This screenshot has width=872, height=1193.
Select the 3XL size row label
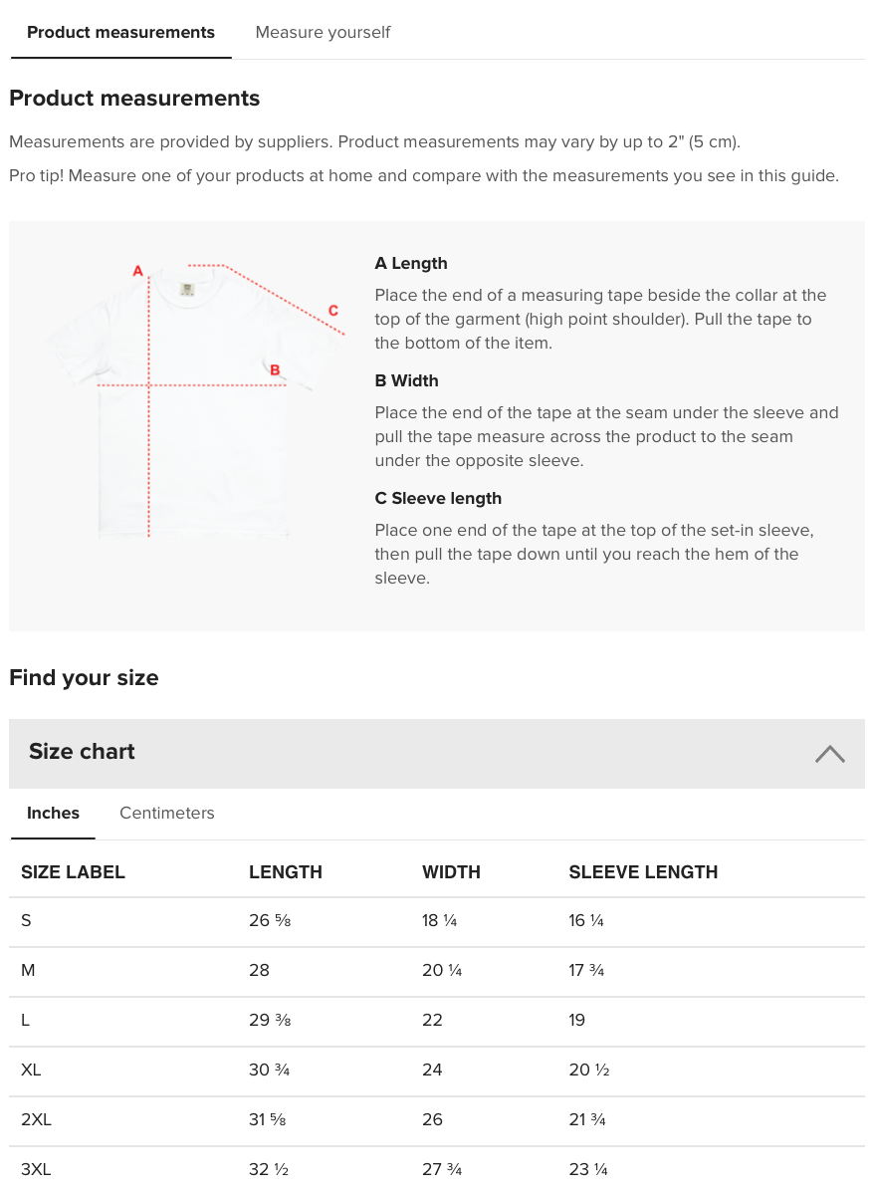tap(36, 1169)
